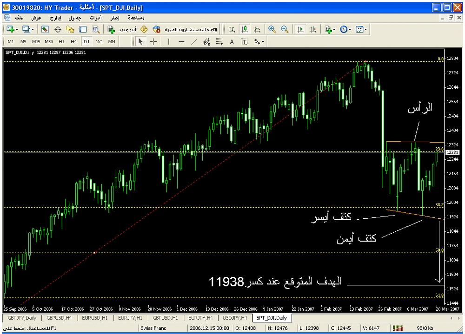Viewport: 465px width, 334px height.
Task: Open the Market Watch window icon
Action: 45,29
